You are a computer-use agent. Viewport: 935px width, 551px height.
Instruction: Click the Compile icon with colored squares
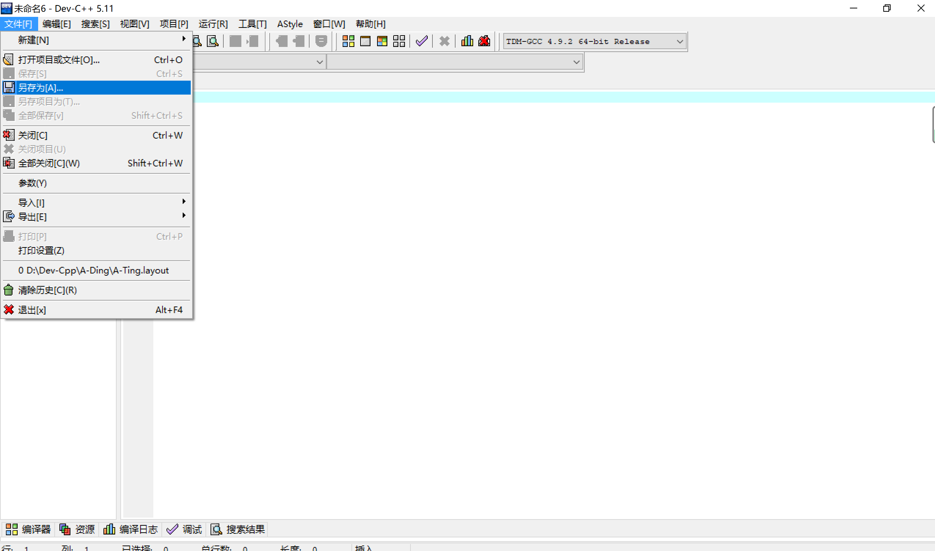[348, 41]
